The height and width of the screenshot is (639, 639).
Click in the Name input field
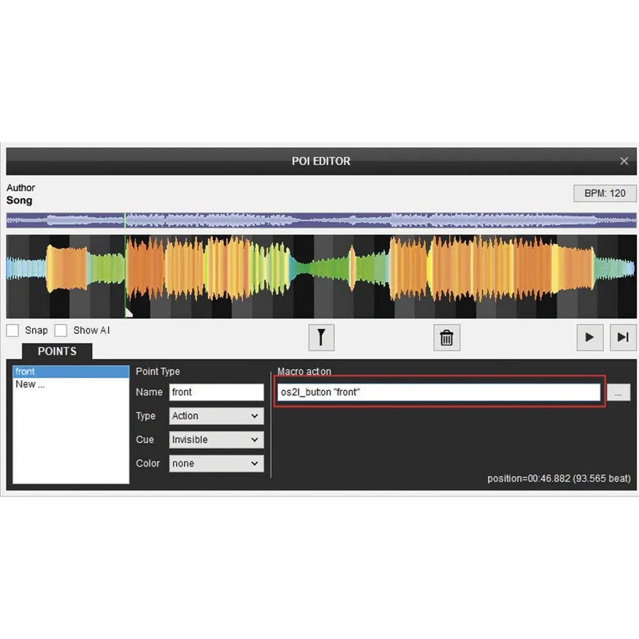click(216, 392)
